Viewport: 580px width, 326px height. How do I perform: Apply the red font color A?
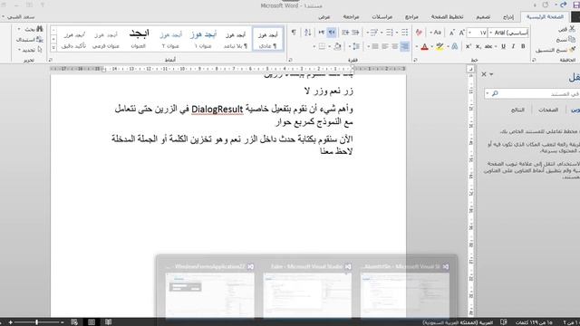click(425, 46)
